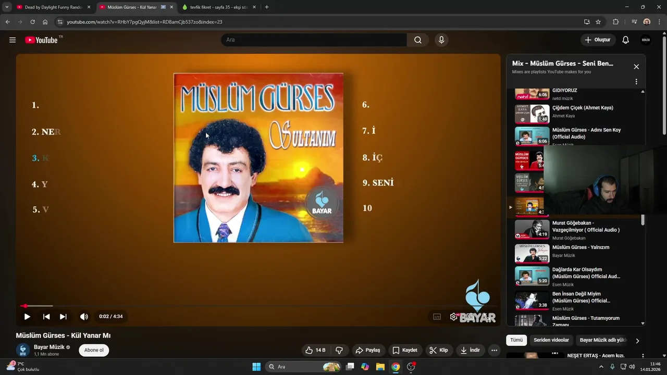Download the video via İndir

[x=470, y=350]
